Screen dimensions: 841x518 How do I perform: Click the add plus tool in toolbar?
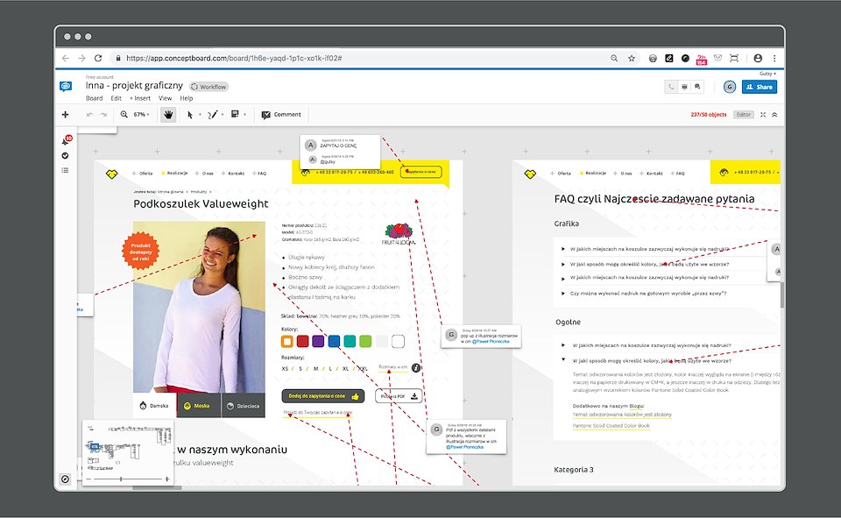tap(66, 114)
